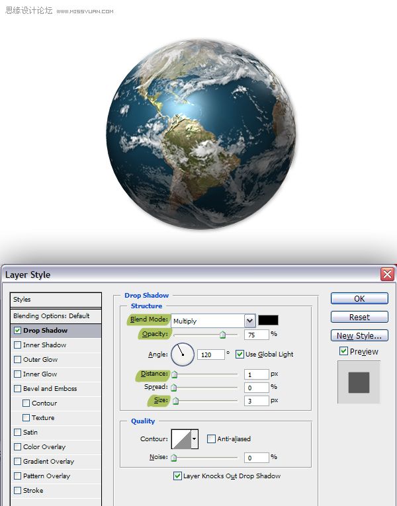The width and height of the screenshot is (397, 506).
Task: Click the Angle value field
Action: [211, 355]
